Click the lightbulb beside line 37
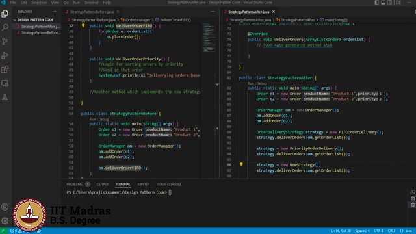This screenshot has height=234, width=416. [83, 25]
